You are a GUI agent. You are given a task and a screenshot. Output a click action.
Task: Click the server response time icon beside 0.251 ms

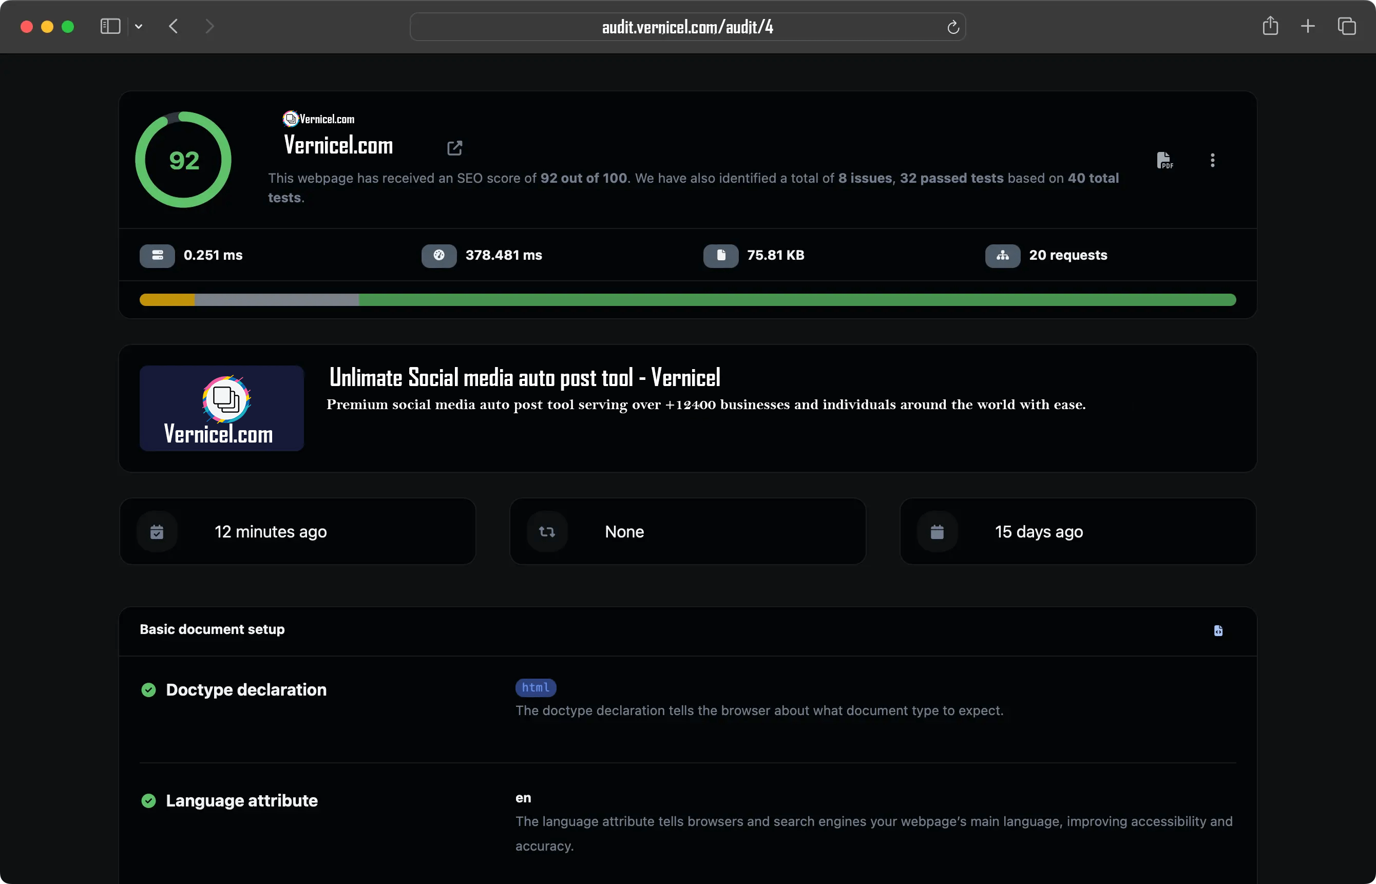click(157, 256)
